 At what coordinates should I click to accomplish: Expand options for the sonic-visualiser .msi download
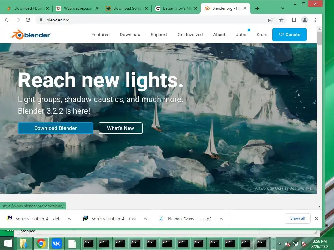point(145,219)
